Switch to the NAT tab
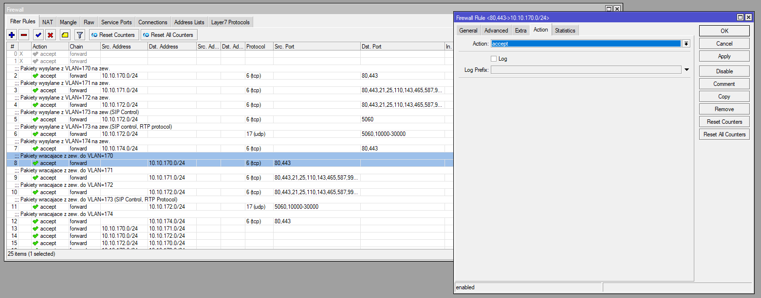Image resolution: width=761 pixels, height=298 pixels. 48,22
